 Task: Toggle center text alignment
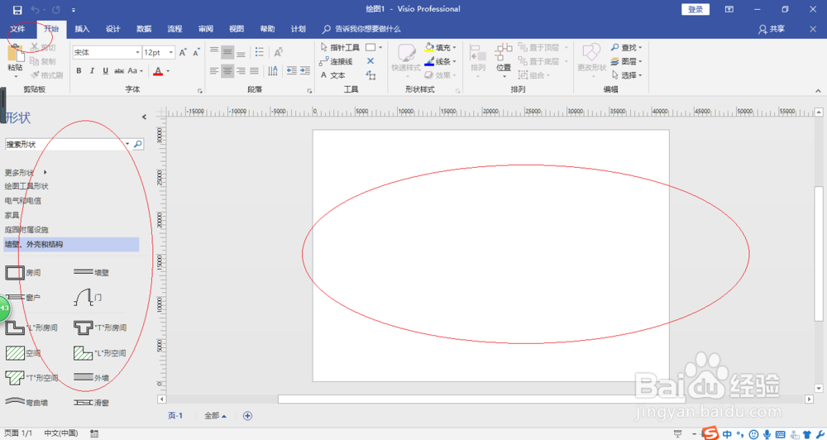point(227,70)
